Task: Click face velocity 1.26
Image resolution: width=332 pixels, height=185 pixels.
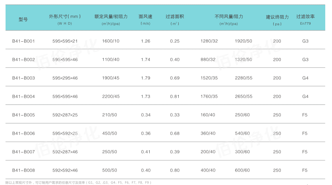Action: click(145, 41)
